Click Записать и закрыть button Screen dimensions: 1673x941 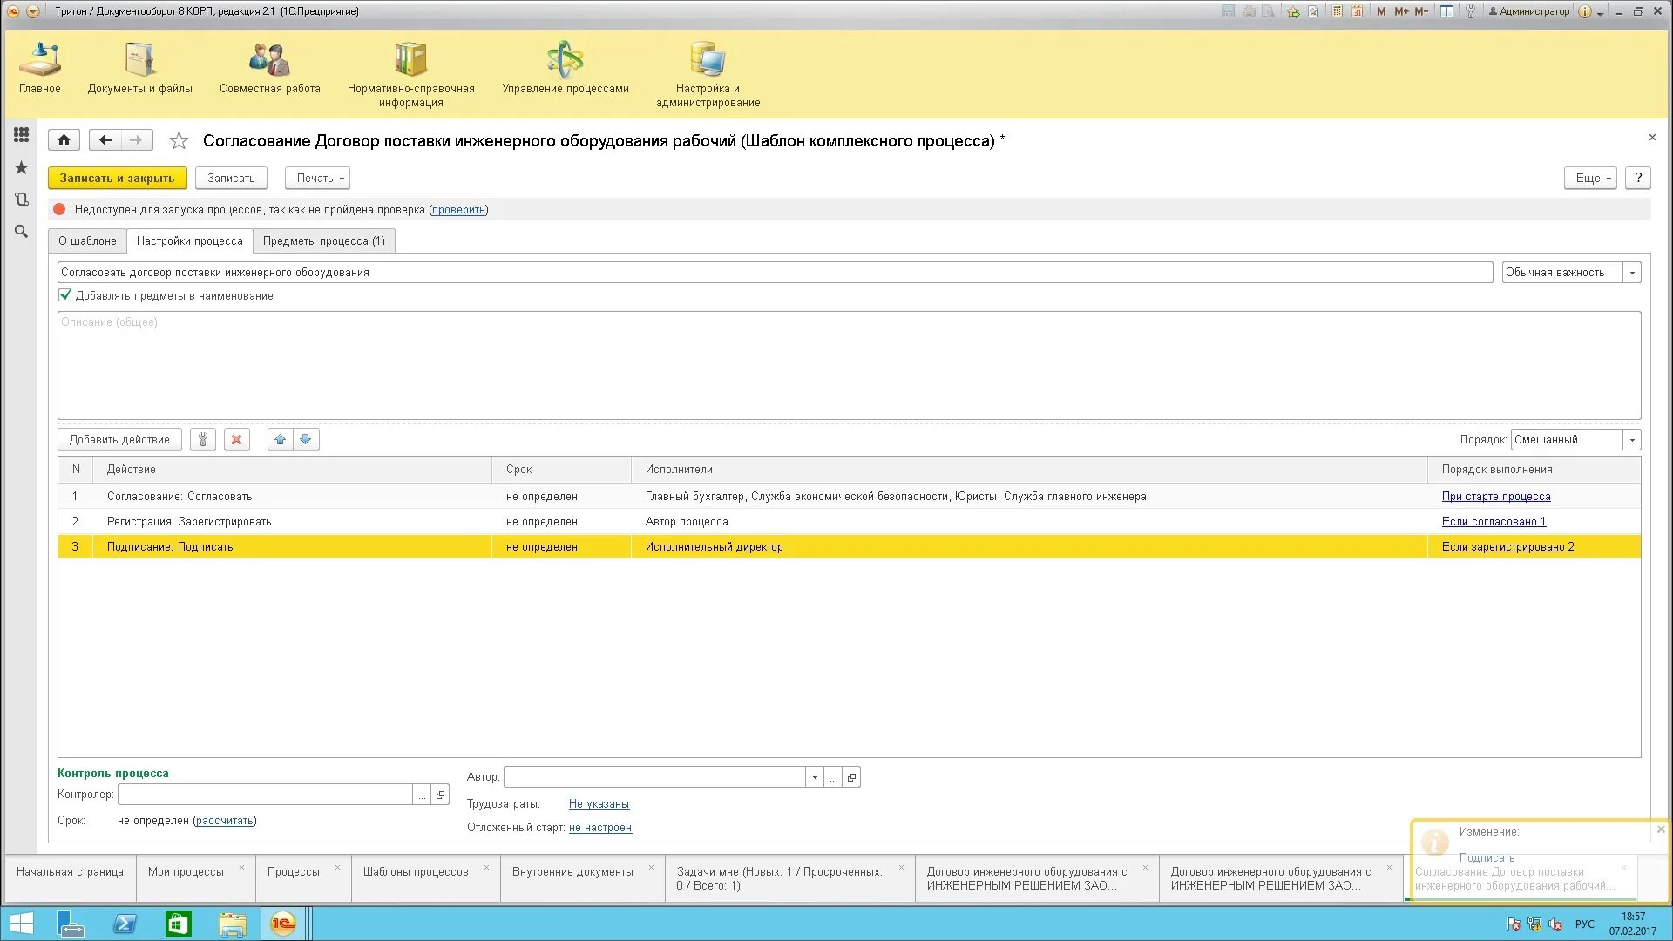pyautogui.click(x=117, y=179)
